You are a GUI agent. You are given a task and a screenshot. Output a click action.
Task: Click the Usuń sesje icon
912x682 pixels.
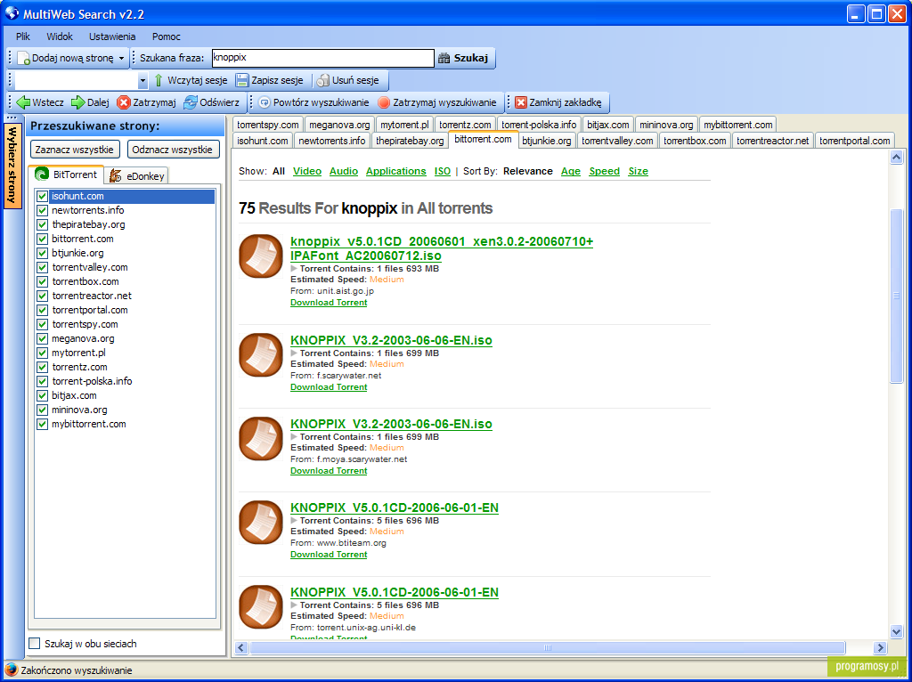coord(323,80)
